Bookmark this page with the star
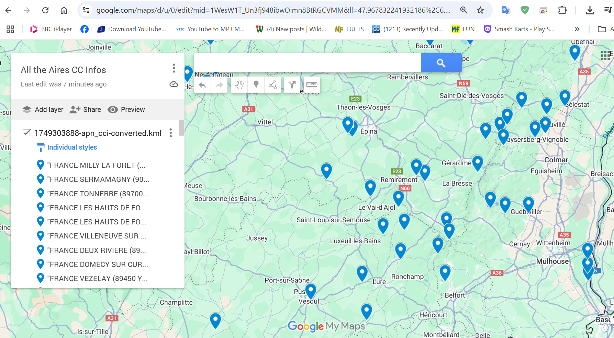This screenshot has height=338, width=614. coord(480,10)
